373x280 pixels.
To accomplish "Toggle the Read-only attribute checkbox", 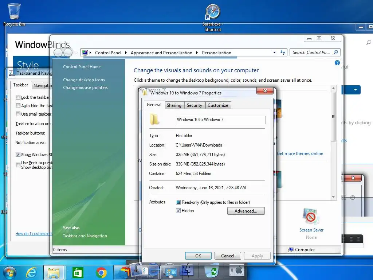I will 178,202.
